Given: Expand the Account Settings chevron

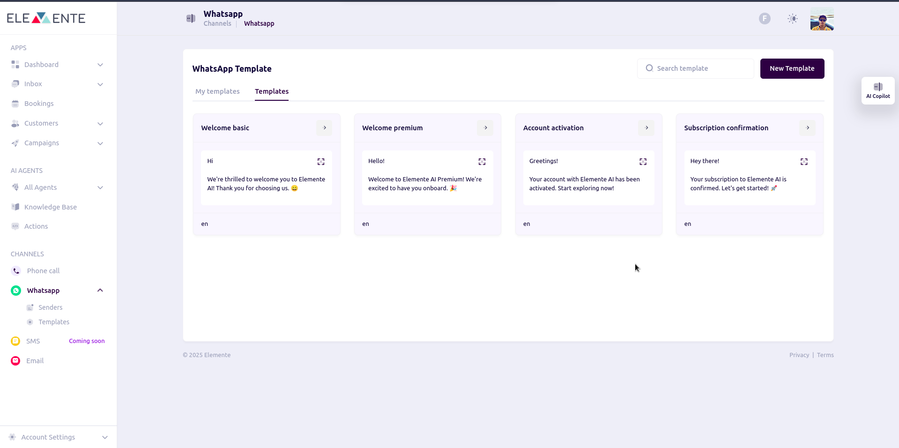Looking at the screenshot, I should tap(105, 437).
